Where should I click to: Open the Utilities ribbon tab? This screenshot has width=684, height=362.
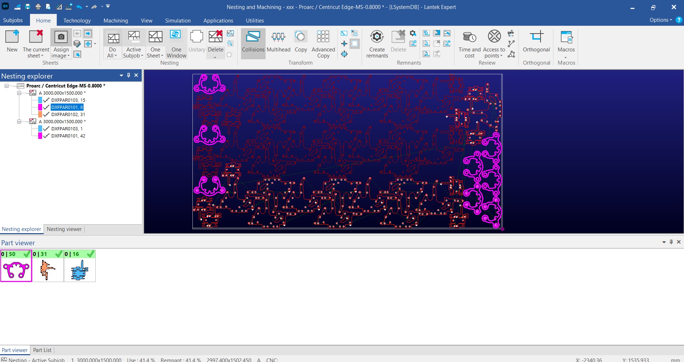point(255,20)
